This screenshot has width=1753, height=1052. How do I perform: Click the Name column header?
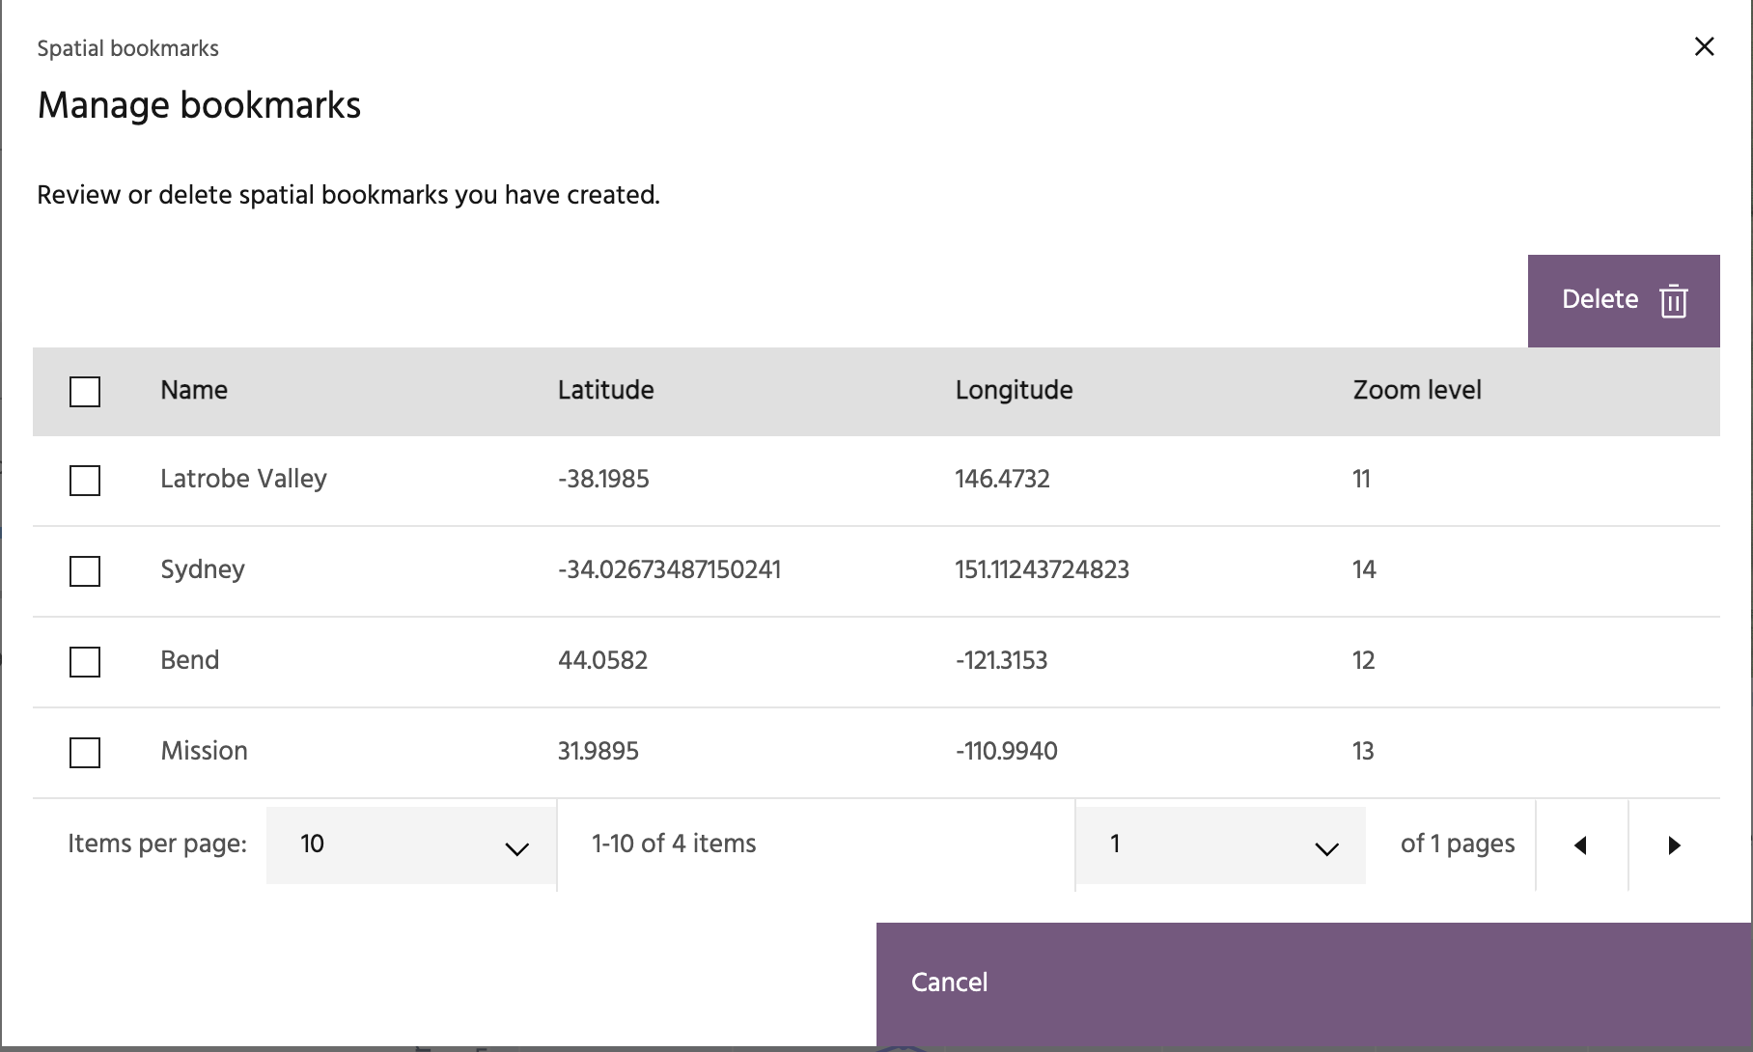tap(194, 390)
